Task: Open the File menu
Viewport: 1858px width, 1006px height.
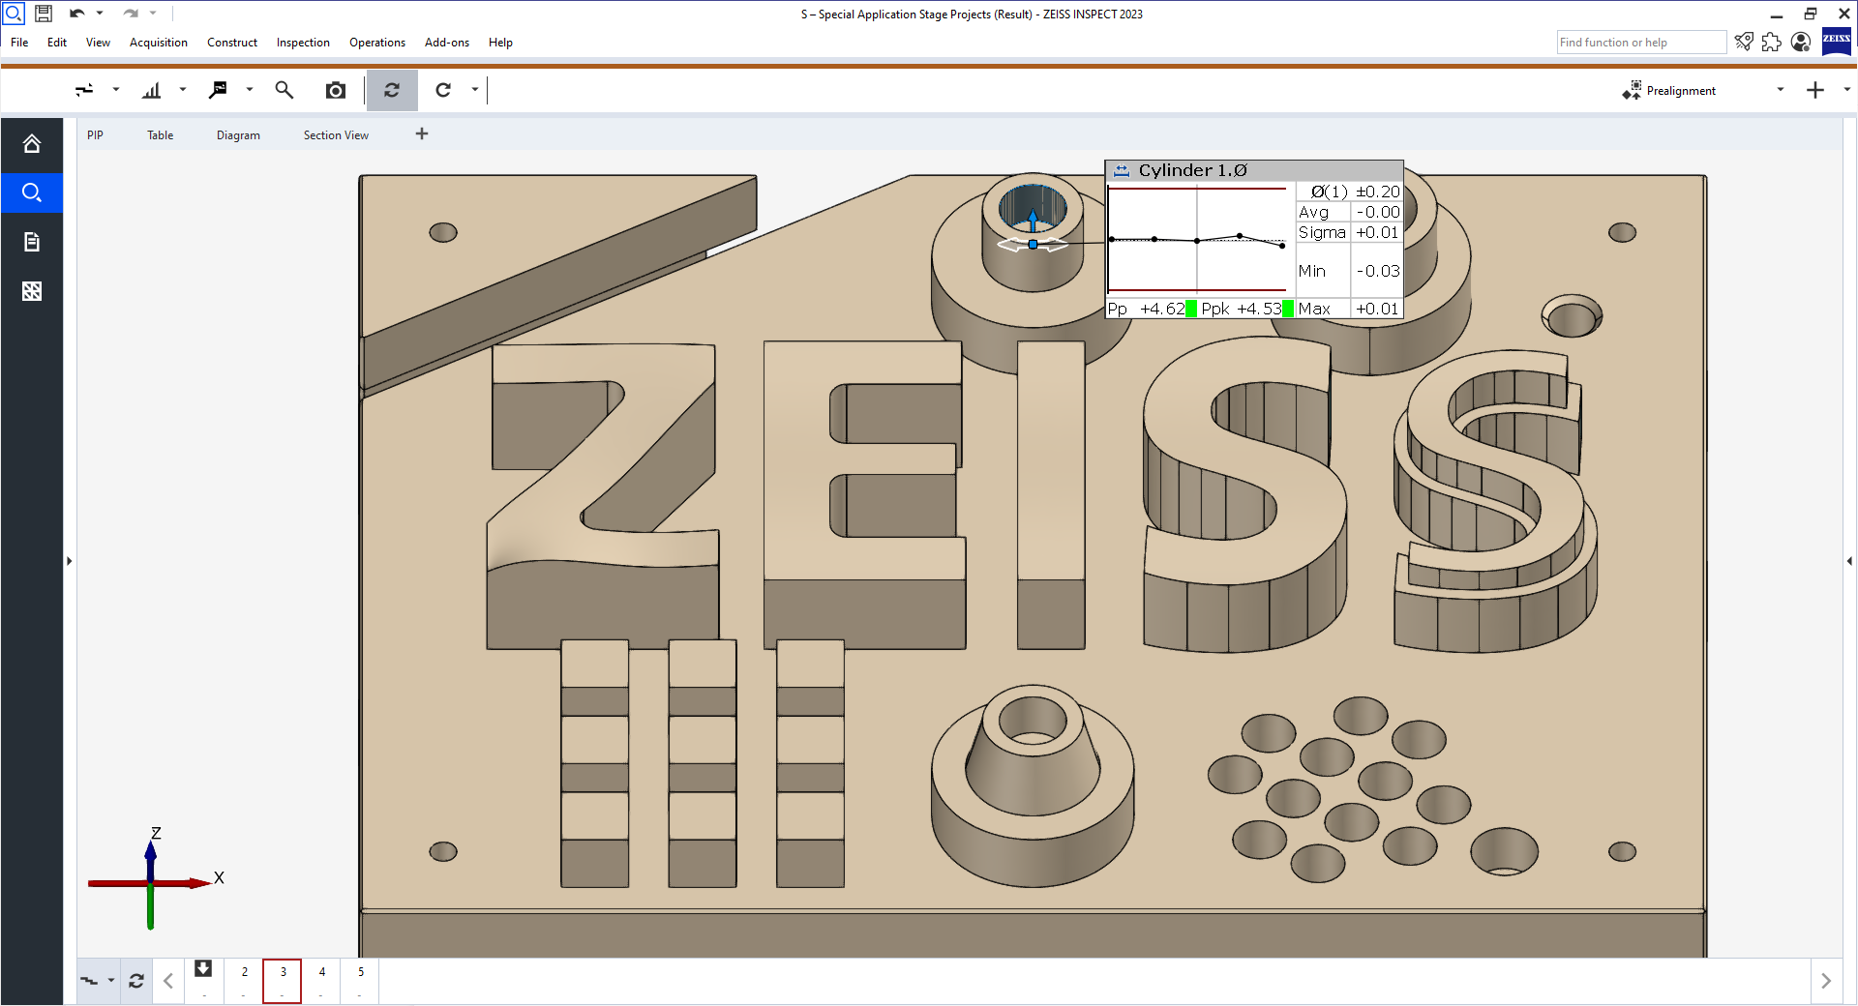Action: coord(18,42)
